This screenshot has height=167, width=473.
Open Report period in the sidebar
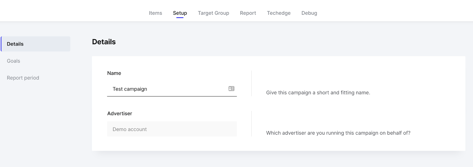click(x=23, y=78)
